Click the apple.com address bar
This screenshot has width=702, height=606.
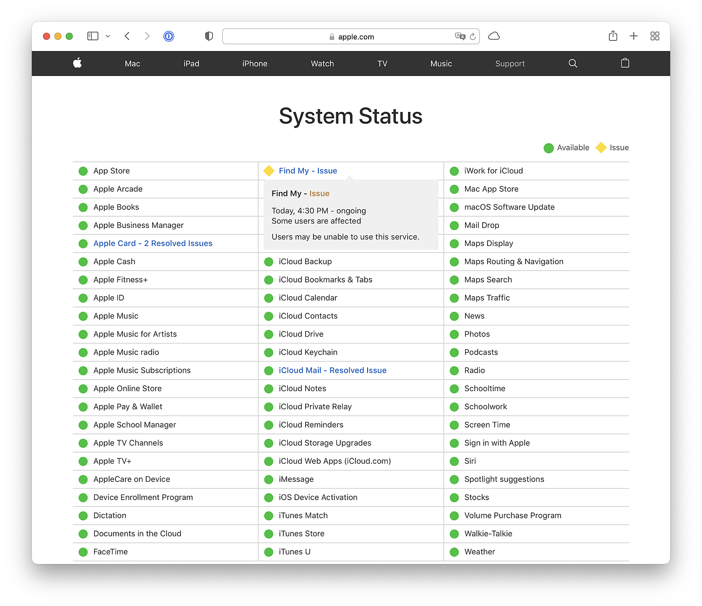click(x=351, y=37)
